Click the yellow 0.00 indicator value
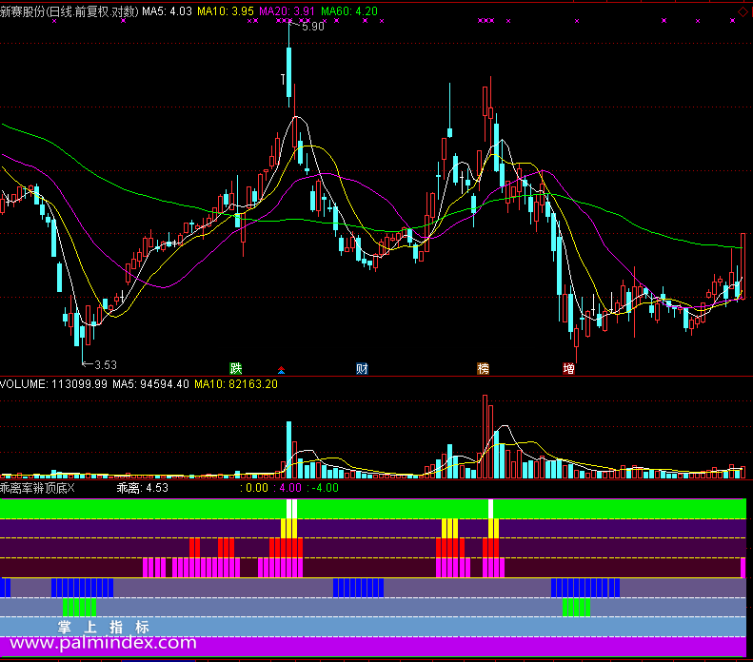 (x=254, y=488)
